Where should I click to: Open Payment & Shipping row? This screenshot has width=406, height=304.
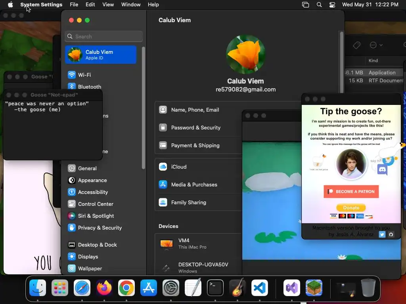[x=198, y=146]
